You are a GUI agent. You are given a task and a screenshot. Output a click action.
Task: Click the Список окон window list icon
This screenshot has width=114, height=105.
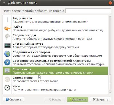point(7,71)
